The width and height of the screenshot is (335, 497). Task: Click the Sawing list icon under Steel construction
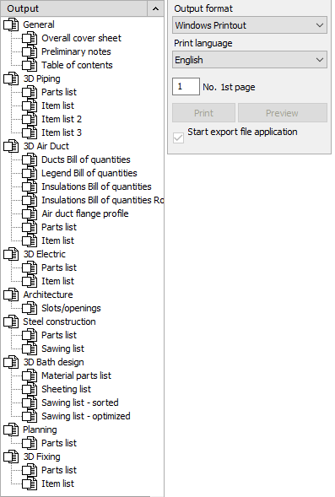pyautogui.click(x=30, y=348)
